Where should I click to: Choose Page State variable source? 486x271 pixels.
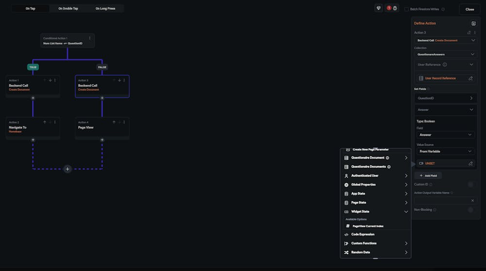[376, 203]
